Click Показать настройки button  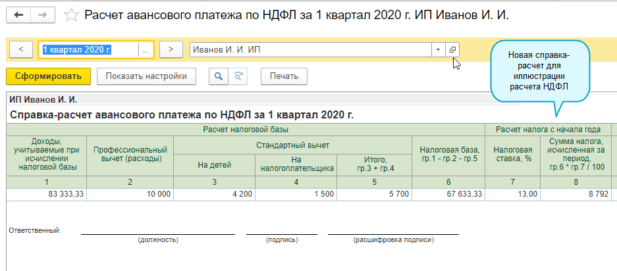pyautogui.click(x=146, y=76)
